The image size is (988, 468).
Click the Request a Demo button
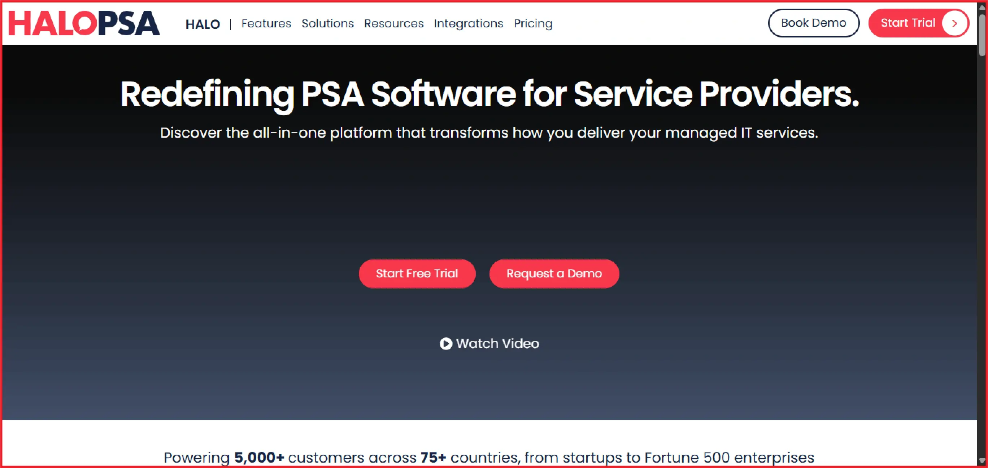[554, 273]
